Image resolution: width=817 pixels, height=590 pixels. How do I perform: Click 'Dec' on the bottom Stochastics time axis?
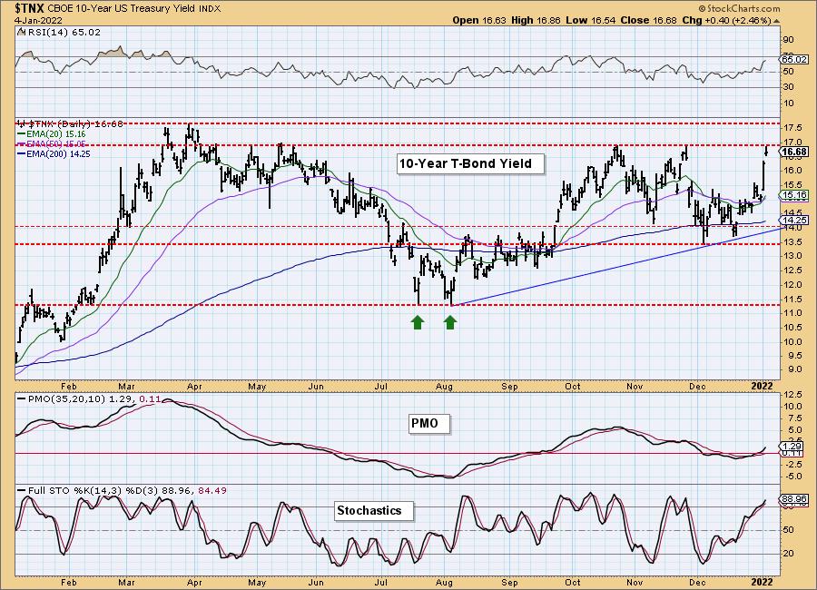click(697, 582)
